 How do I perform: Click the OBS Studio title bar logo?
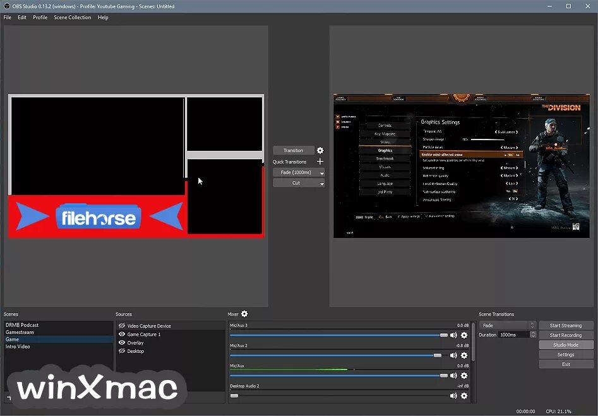coord(6,6)
